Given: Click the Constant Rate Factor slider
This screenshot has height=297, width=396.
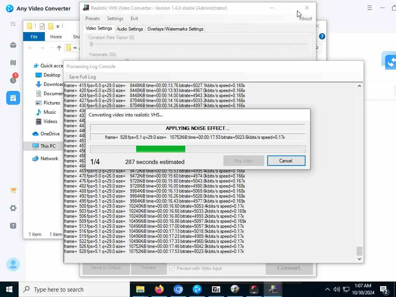Looking at the screenshot, I should [x=198, y=44].
